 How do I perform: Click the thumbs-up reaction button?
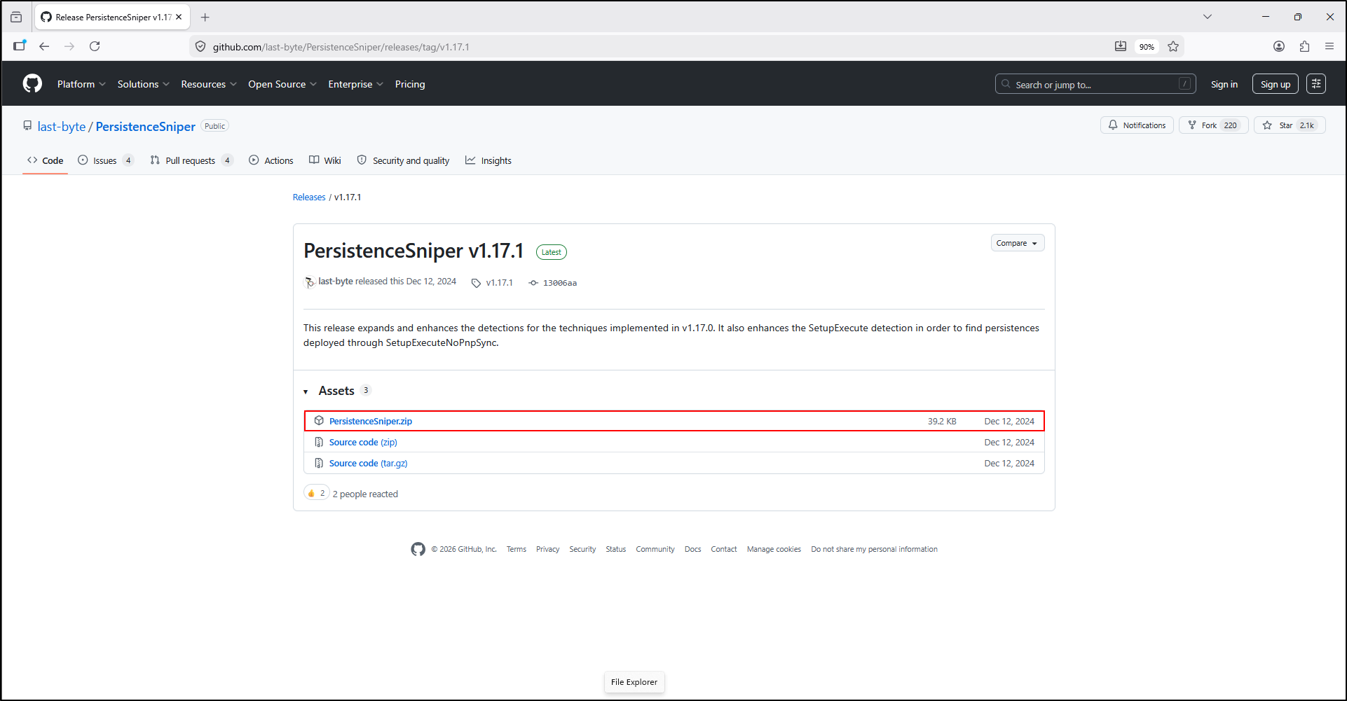[317, 493]
